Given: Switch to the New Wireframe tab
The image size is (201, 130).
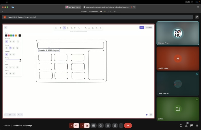Looking at the screenshot, I should click(73, 7).
